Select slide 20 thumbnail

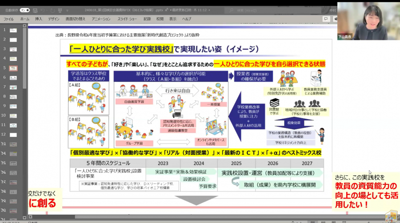click(13, 211)
